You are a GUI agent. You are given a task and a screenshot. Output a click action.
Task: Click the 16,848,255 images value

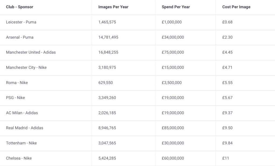(108, 52)
